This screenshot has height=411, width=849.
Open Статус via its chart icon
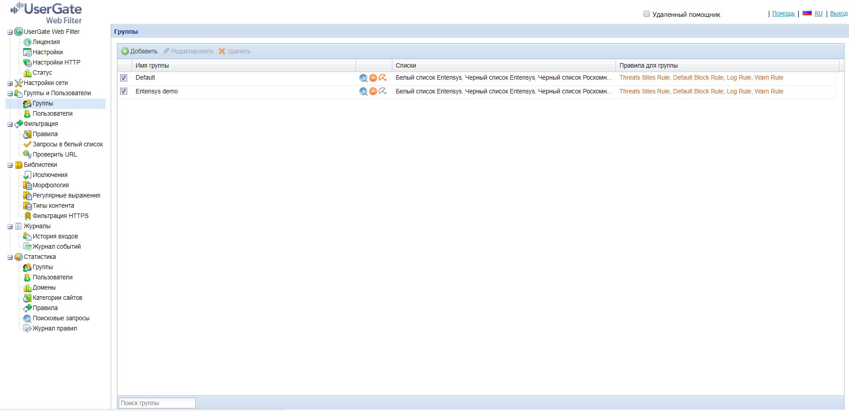point(28,73)
